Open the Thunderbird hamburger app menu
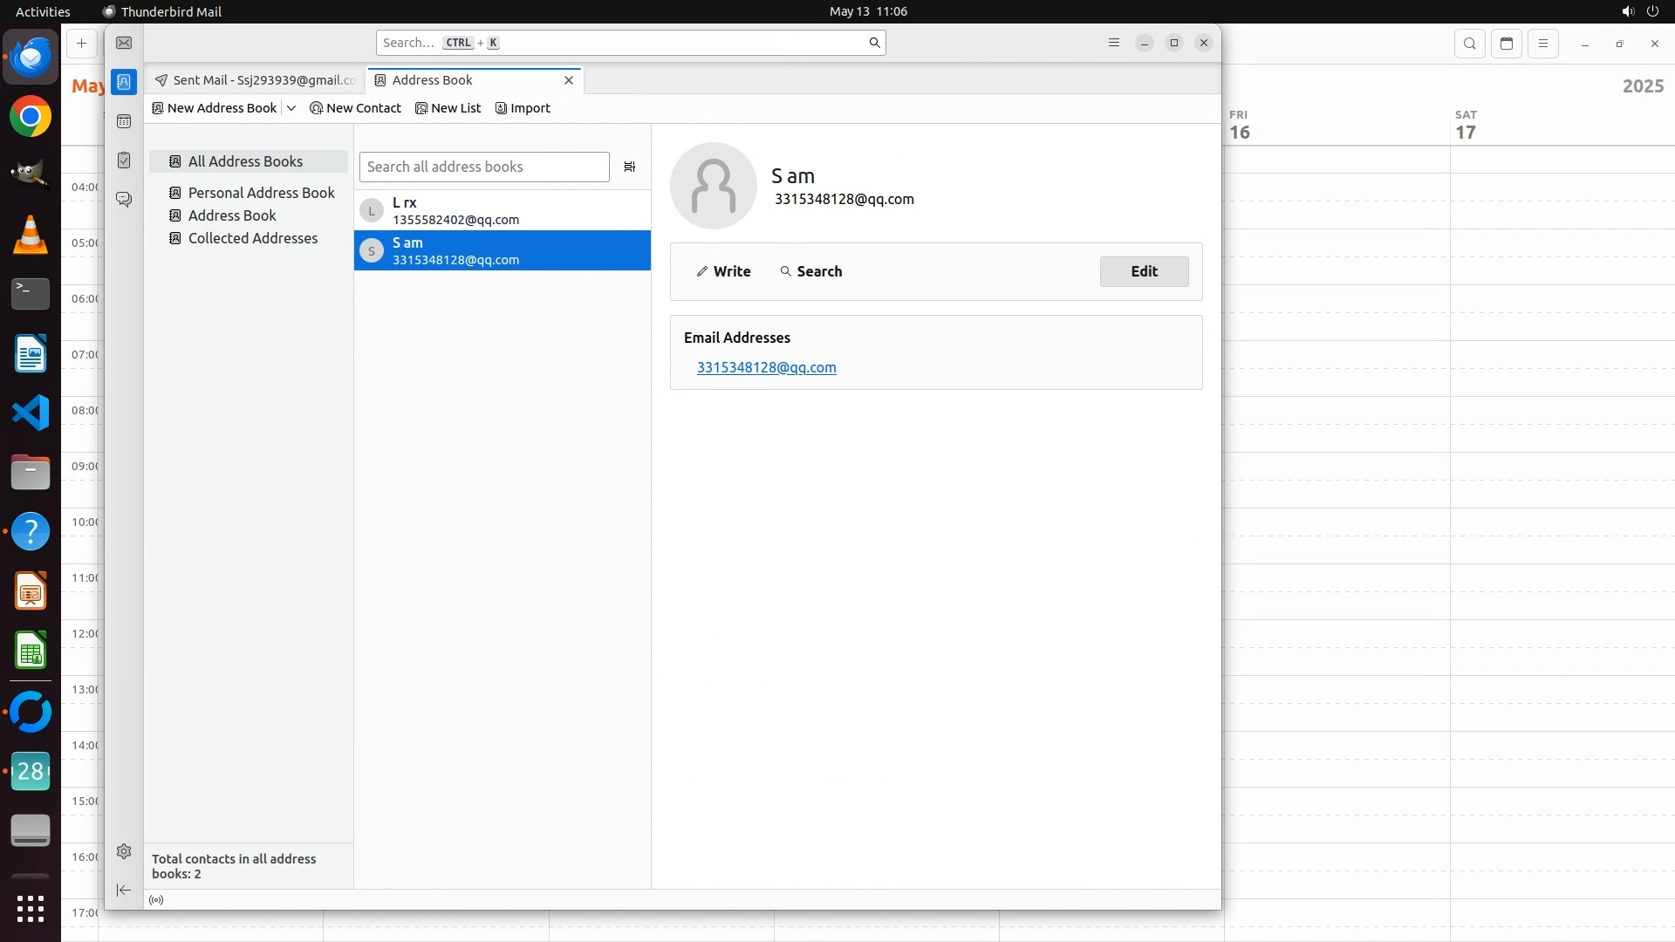 click(x=1113, y=43)
